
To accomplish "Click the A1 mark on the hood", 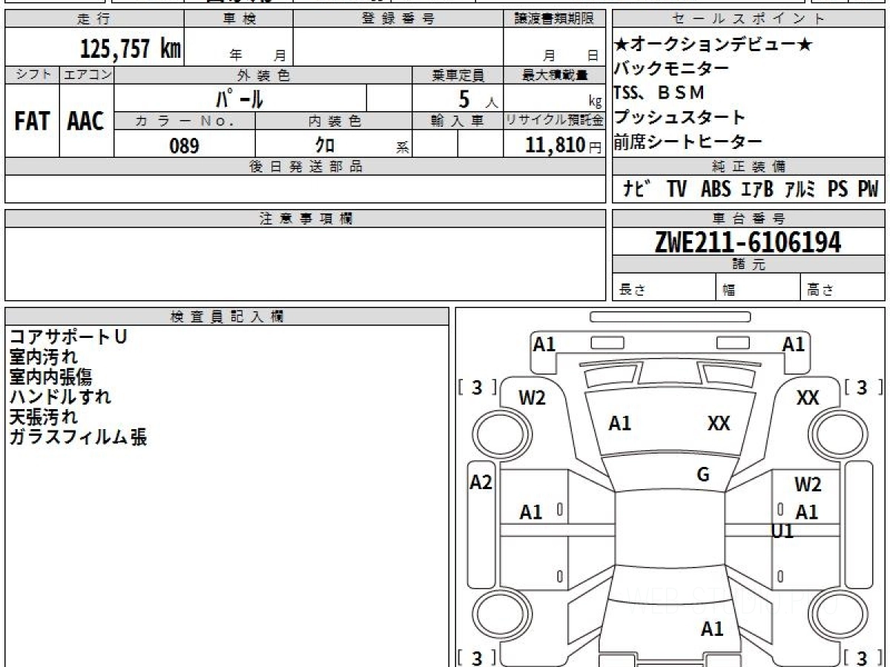I will click(x=619, y=423).
